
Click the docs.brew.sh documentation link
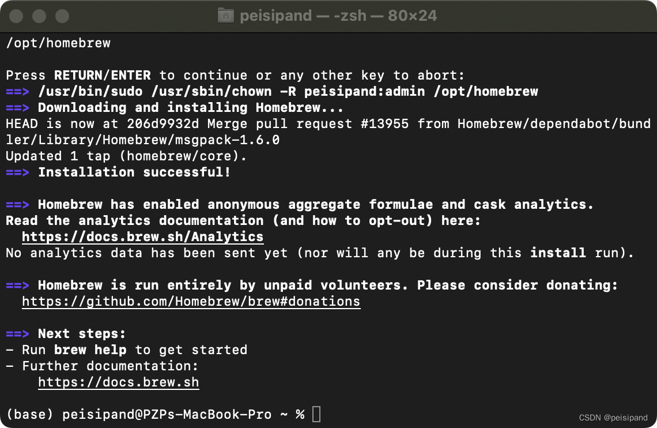(118, 382)
